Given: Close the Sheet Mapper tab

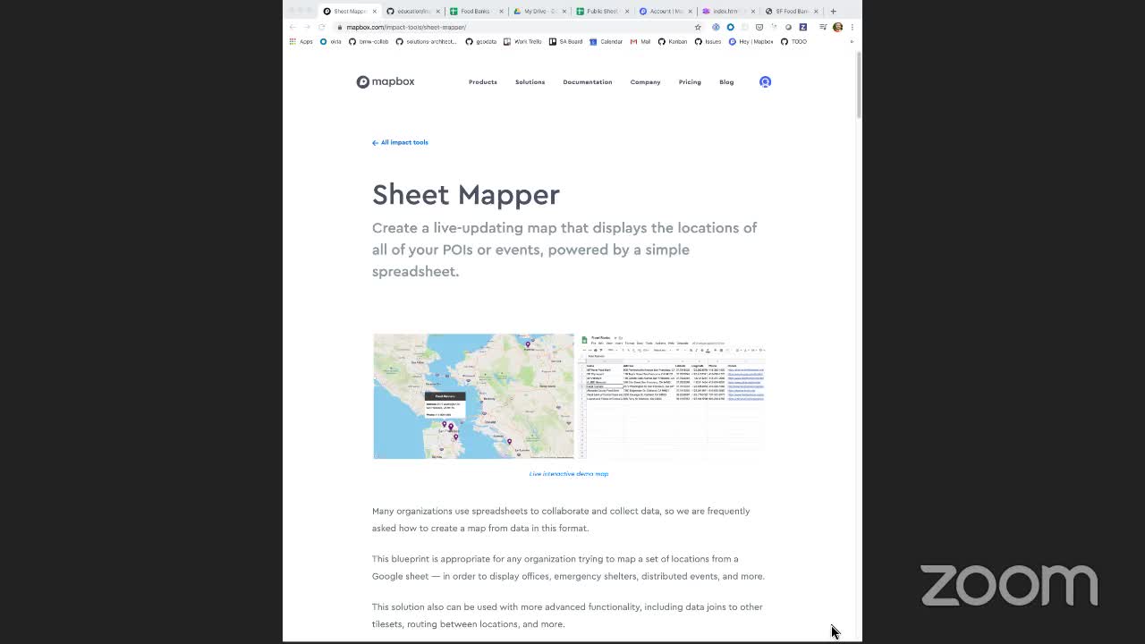Looking at the screenshot, I should 375,11.
